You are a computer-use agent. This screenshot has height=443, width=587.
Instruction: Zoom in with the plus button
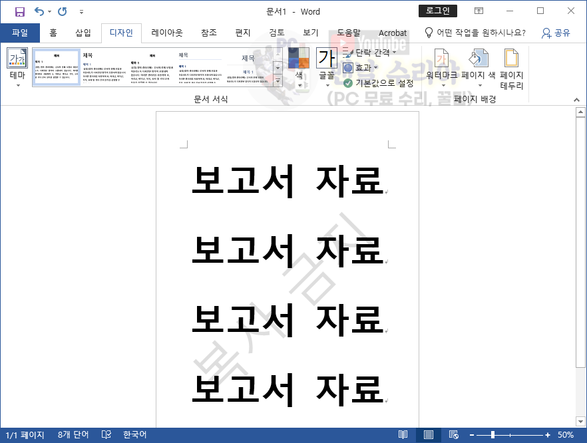548,435
